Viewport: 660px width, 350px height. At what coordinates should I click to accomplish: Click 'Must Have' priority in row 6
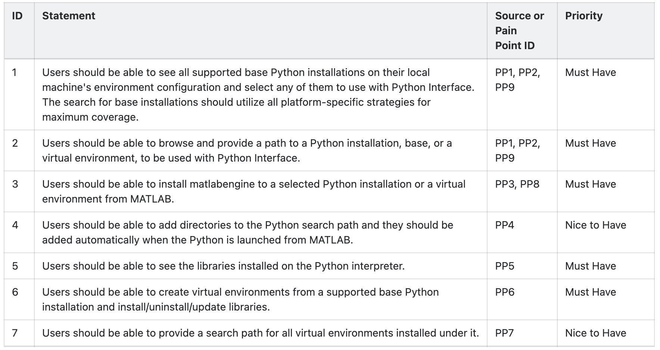coord(590,292)
